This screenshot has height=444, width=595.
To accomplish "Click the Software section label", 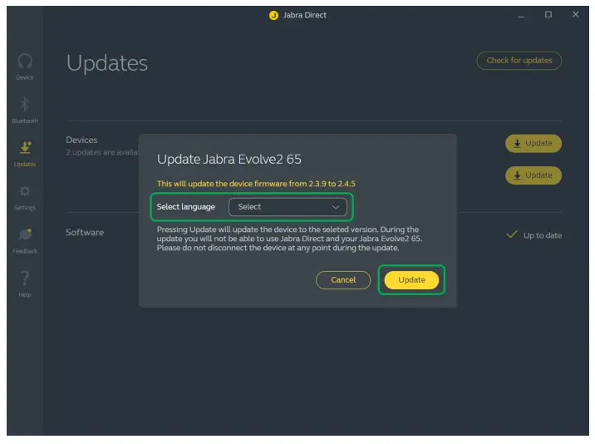I will coord(85,232).
